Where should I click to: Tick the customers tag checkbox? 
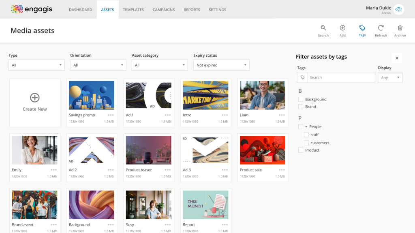[x=306, y=143]
